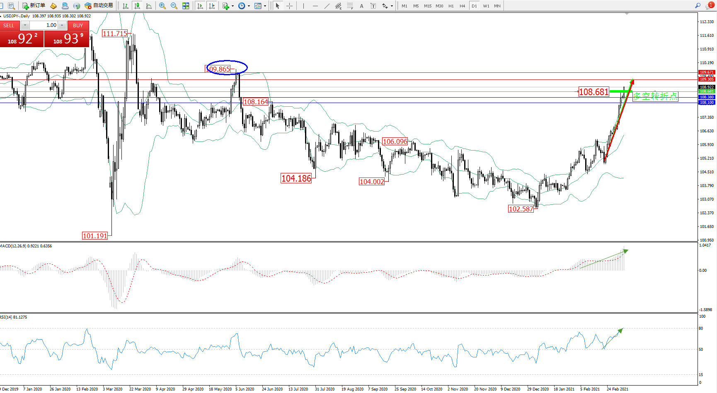Click the lot size field showing 1.00
The width and height of the screenshot is (717, 393).
pyautogui.click(x=44, y=25)
